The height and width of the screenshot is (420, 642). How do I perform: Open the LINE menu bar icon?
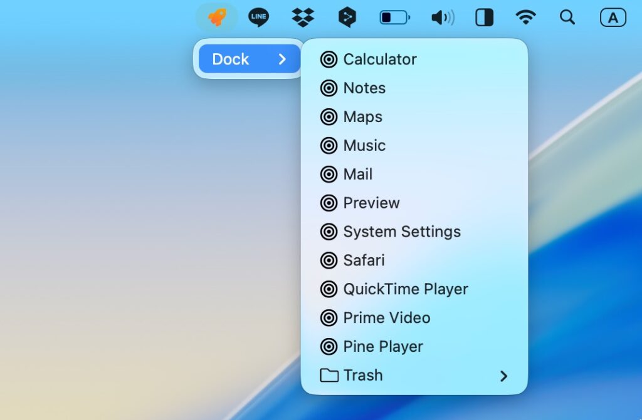point(258,18)
